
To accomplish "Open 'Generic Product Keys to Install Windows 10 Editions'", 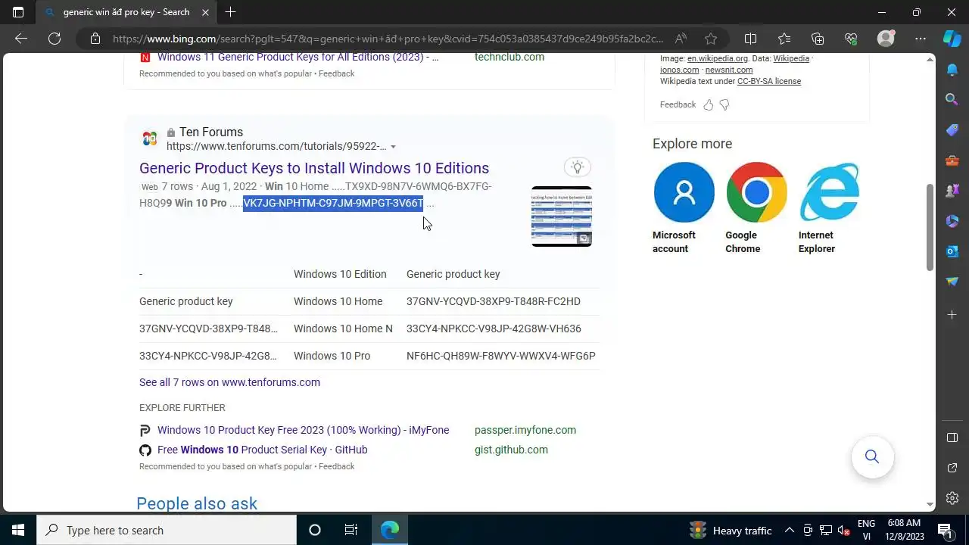I will point(314,168).
